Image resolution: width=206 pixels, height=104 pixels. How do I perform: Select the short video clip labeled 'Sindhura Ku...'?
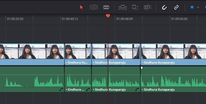point(78,54)
